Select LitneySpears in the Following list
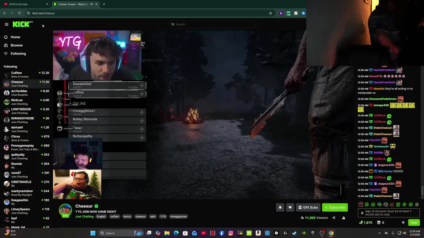The width and height of the screenshot is (424, 238). tap(26, 211)
